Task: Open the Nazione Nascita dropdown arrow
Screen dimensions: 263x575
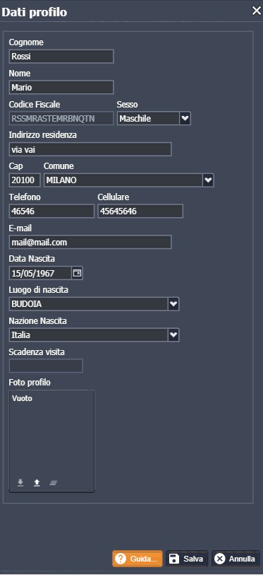Action: pos(173,335)
